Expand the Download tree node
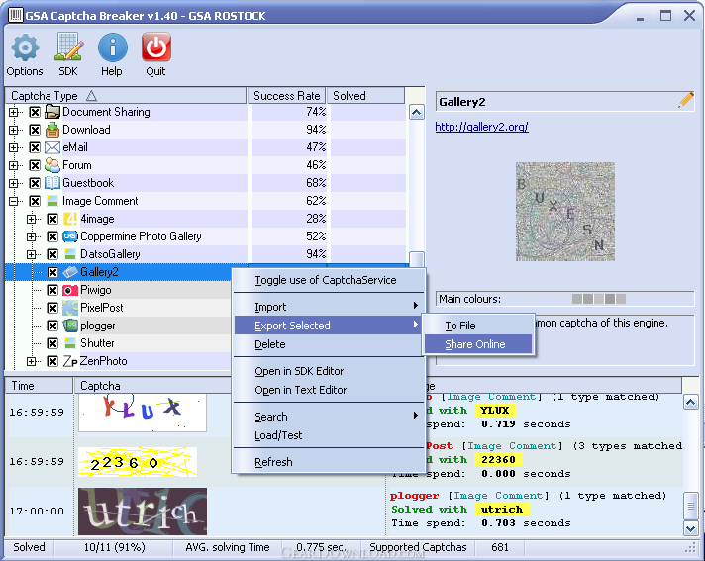This screenshot has height=561, width=705. pos(14,130)
